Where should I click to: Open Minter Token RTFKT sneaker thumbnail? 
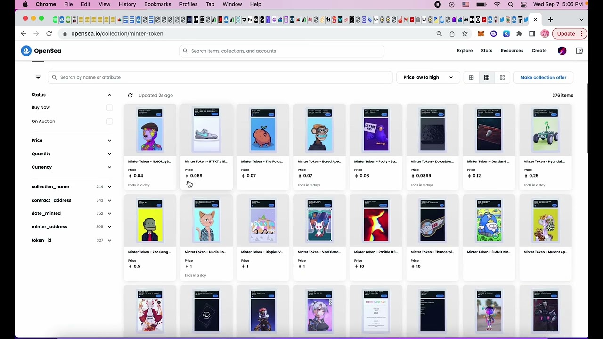(x=206, y=130)
